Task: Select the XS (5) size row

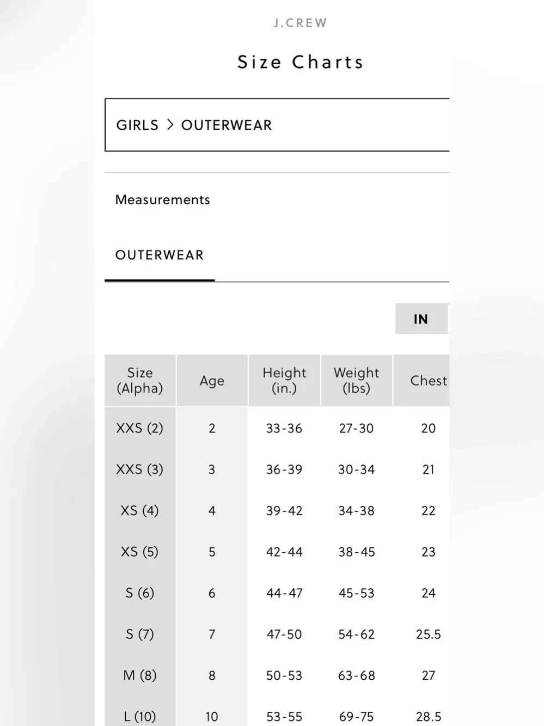Action: point(277,552)
